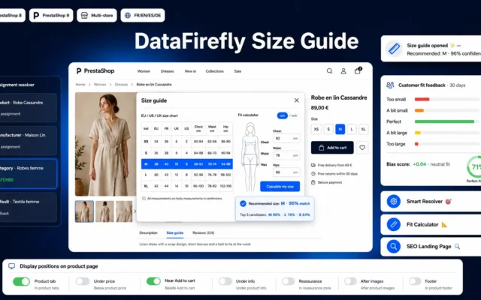Switch to the Size guide tab
The width and height of the screenshot is (481, 300).
click(x=175, y=233)
